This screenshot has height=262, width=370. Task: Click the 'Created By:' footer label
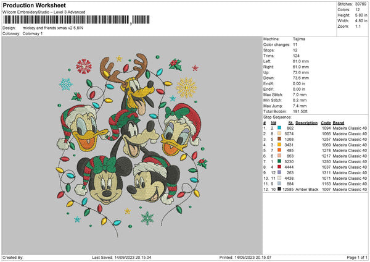tap(13, 258)
